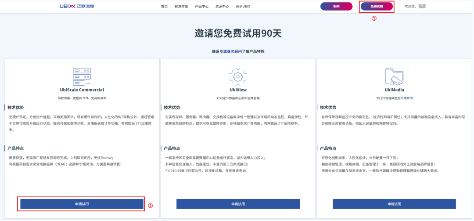Screen dimensions: 474x221
Task: Click the UbiMedia title
Action: [394, 90]
